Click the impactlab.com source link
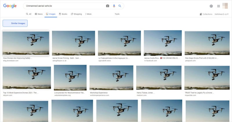232x122 pixels. click(x=191, y=95)
